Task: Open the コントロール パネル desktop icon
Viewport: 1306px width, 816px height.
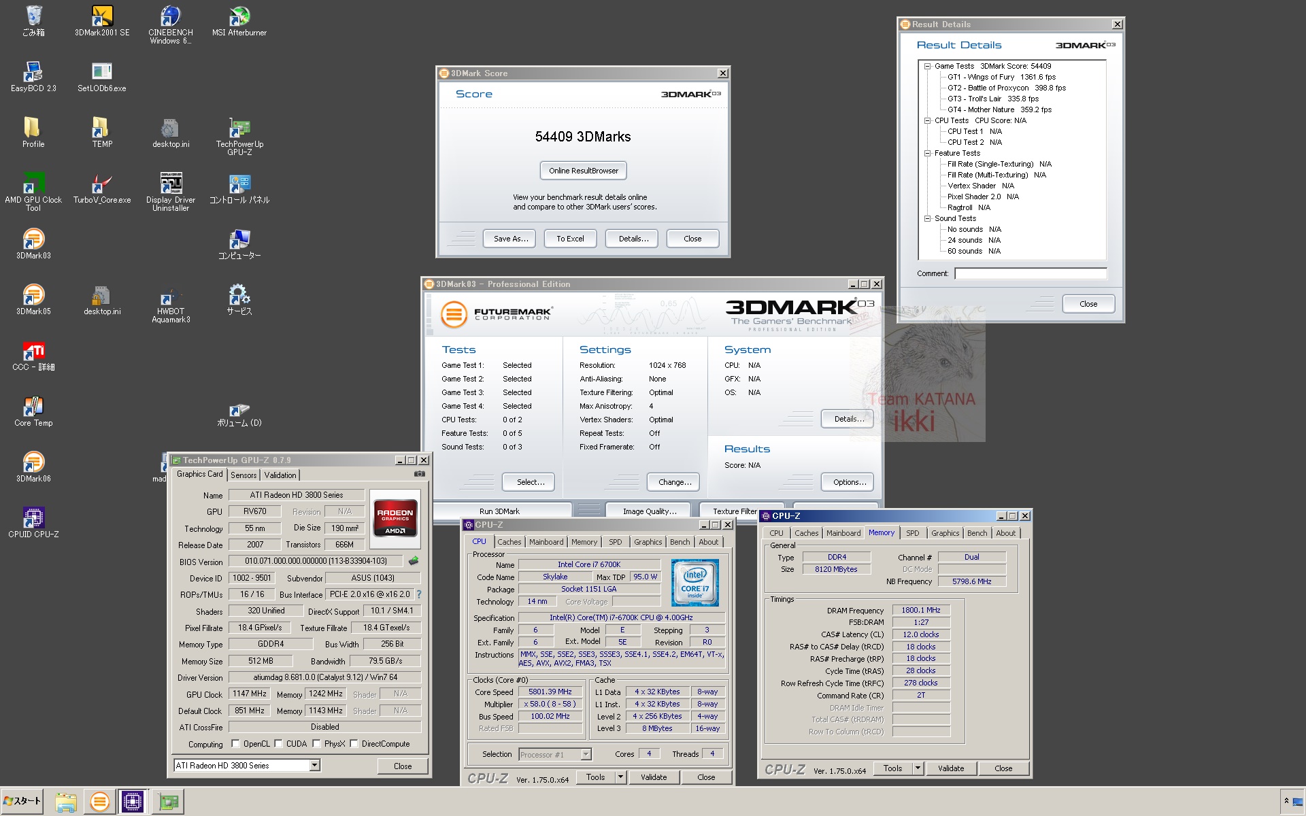Action: point(239,188)
